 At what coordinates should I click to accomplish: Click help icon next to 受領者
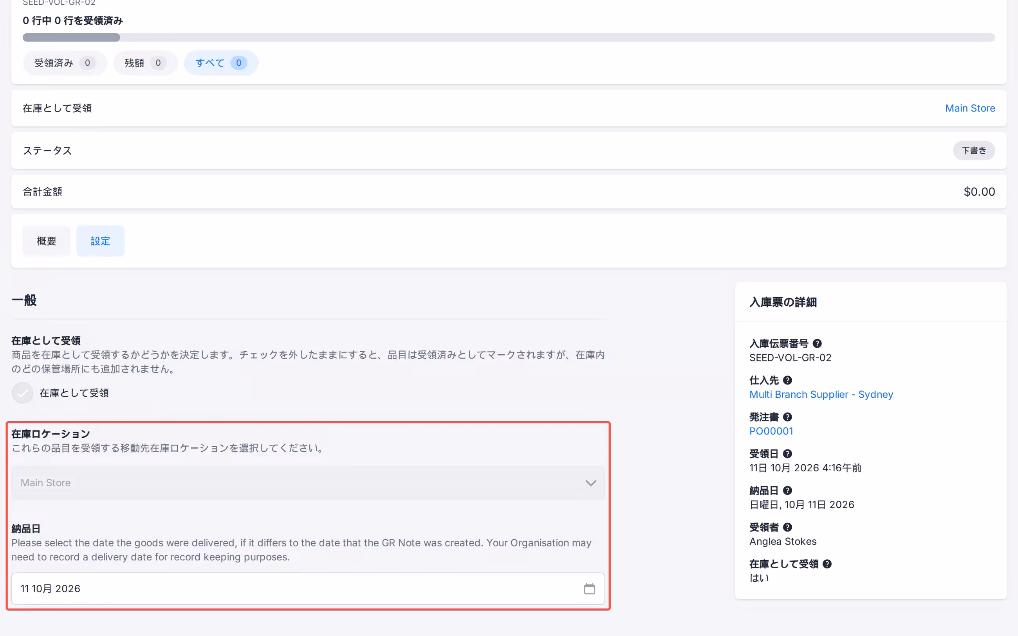pyautogui.click(x=787, y=527)
